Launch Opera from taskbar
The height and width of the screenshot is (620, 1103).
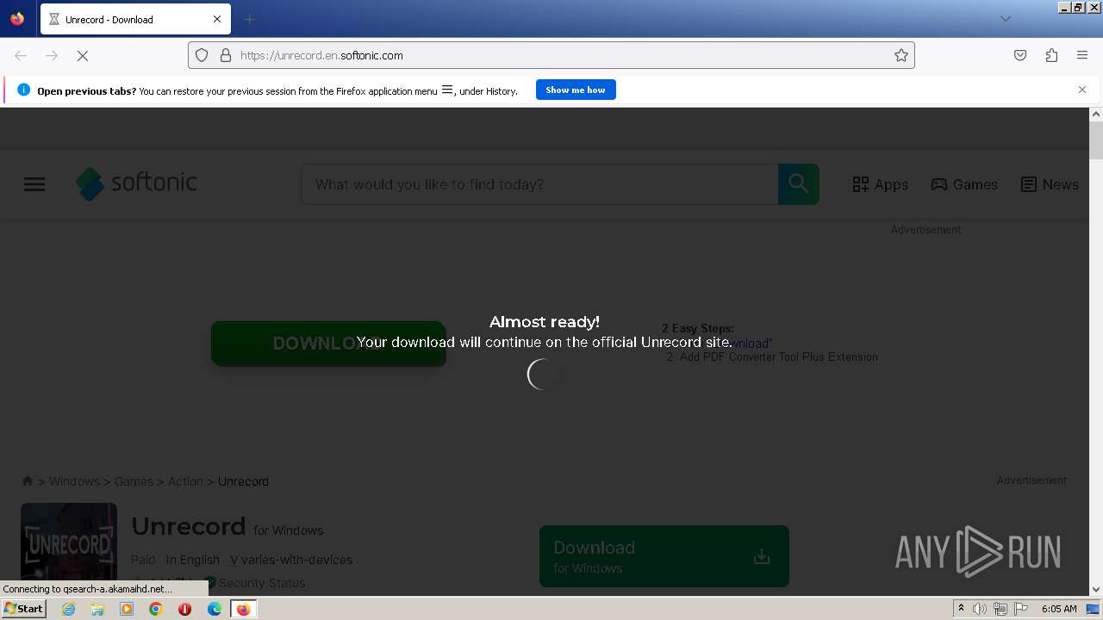pyautogui.click(x=184, y=609)
